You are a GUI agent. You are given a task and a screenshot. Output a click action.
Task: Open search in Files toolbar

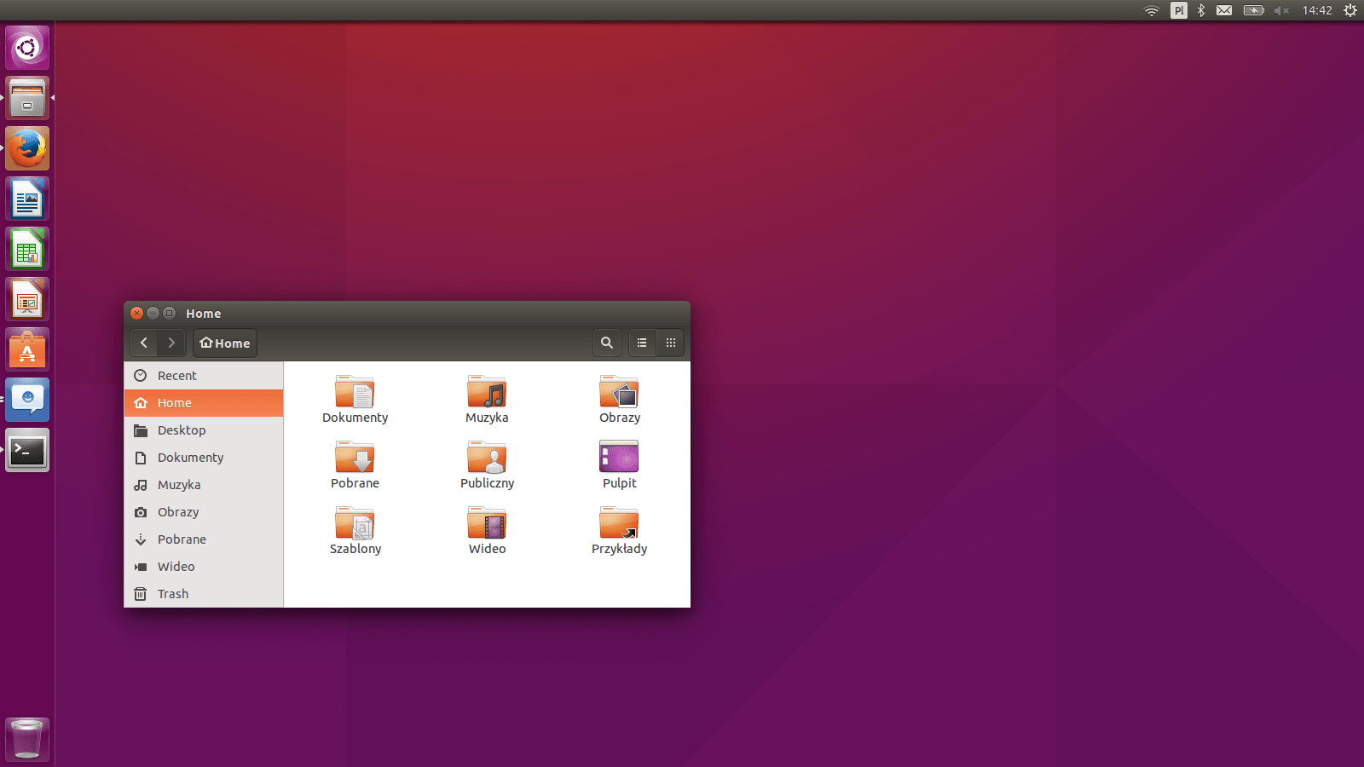[607, 343]
